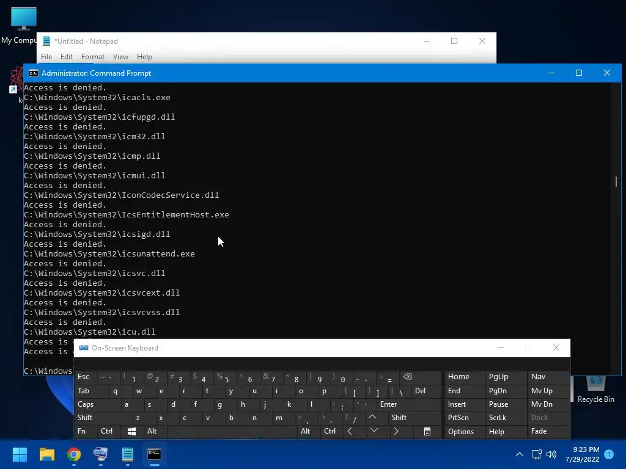The width and height of the screenshot is (626, 469).
Task: Click the spacebar on On-Screen Keyboard
Action: coord(232,431)
